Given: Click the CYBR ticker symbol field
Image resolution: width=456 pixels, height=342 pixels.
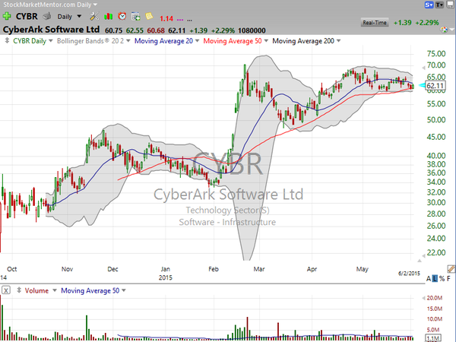Looking at the screenshot, I should 27,16.
